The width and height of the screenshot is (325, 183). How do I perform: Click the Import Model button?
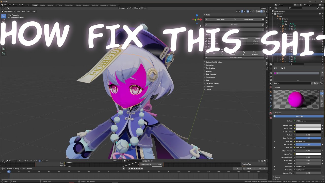pyautogui.click(x=219, y=19)
